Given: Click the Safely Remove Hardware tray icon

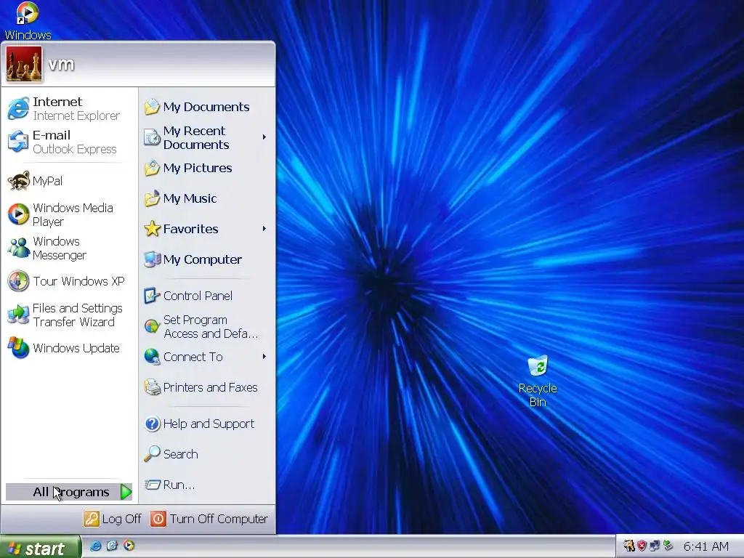Looking at the screenshot, I should pos(668,546).
